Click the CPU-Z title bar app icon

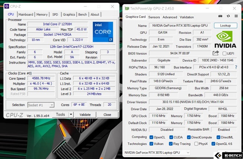coord(7,6)
